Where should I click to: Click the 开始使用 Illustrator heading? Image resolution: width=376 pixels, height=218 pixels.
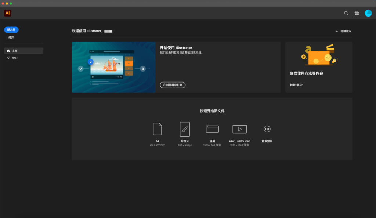click(176, 48)
